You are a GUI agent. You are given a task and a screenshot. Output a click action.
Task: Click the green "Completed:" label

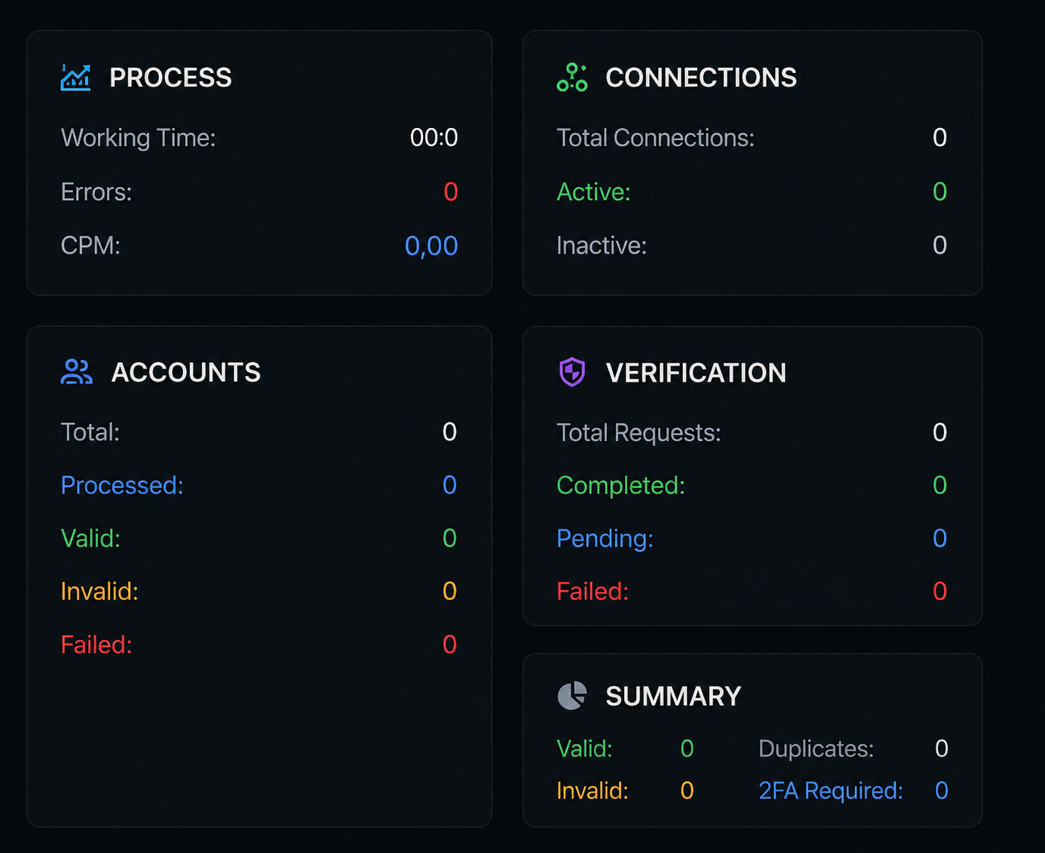tap(621, 486)
